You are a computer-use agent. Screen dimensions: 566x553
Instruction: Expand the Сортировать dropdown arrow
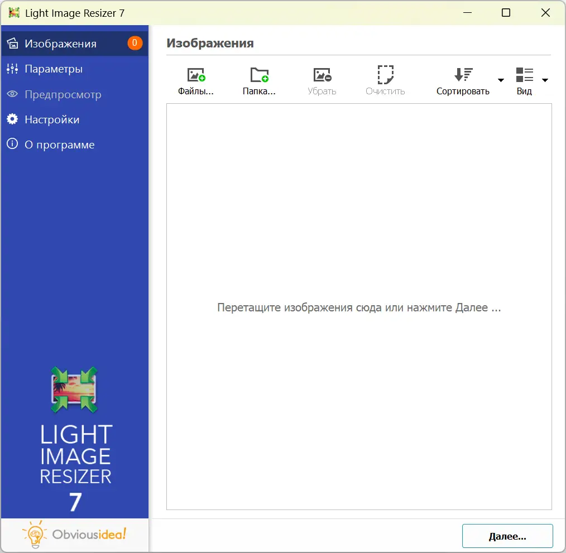point(501,80)
